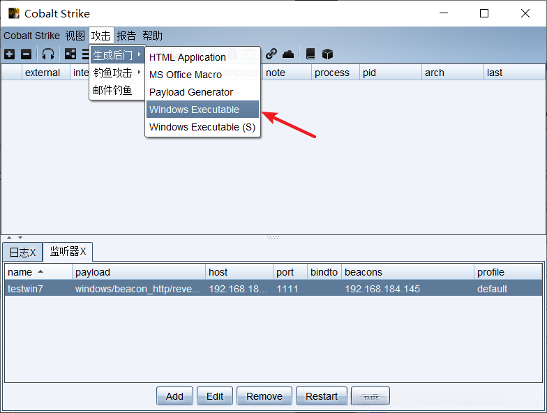
Task: Sort listeners by payload column
Action: (x=139, y=272)
